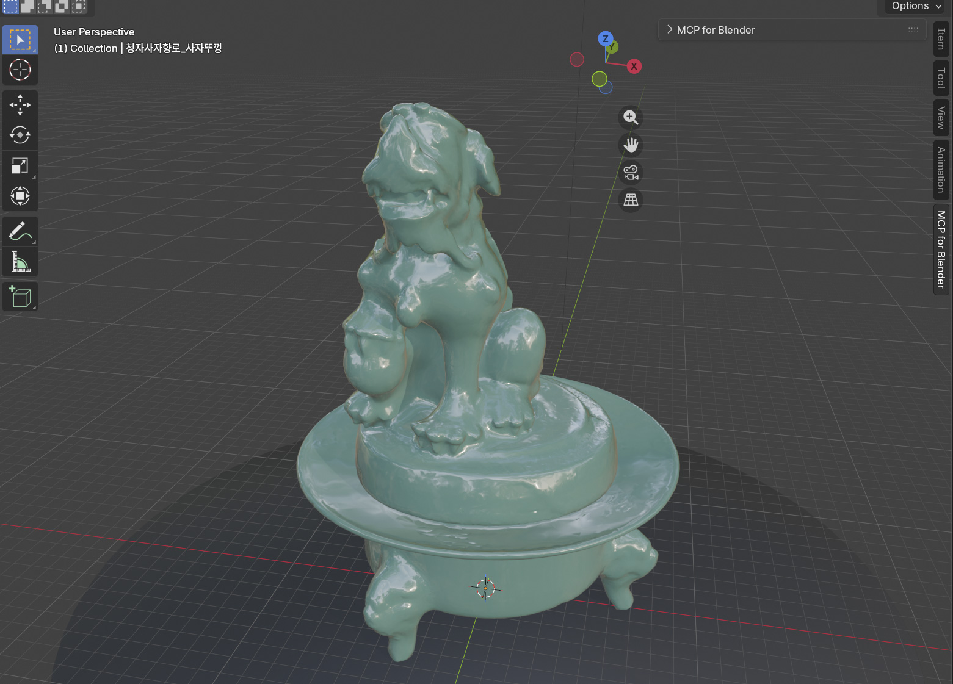The height and width of the screenshot is (684, 953).
Task: Pick the Rotate tool
Action: coord(20,135)
